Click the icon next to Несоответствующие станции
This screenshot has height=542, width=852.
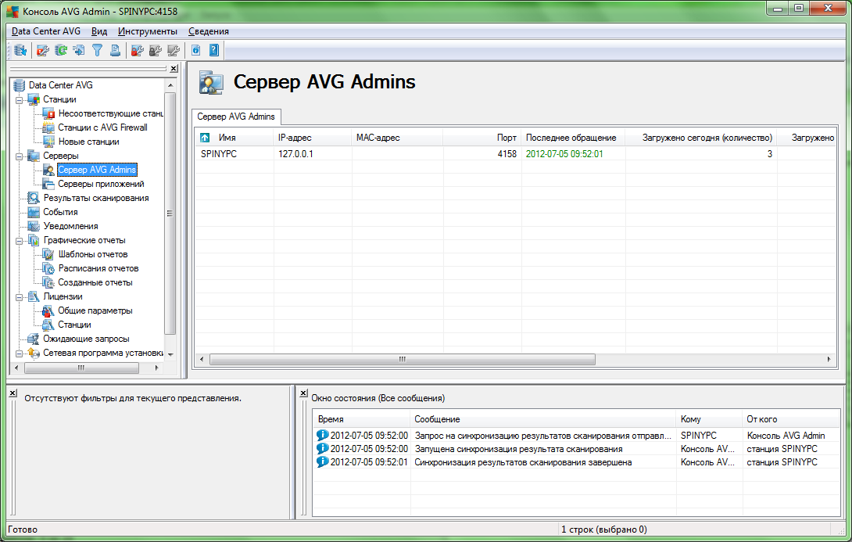pyautogui.click(x=49, y=113)
